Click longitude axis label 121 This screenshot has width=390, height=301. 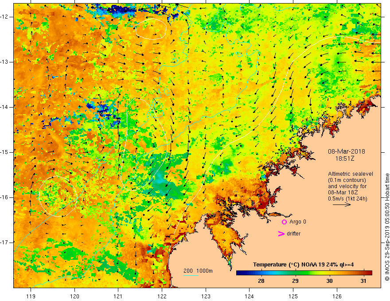[118, 296]
